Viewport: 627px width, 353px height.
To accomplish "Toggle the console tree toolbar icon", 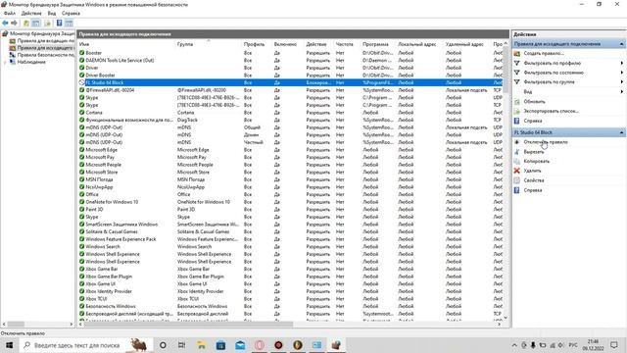I will point(36,24).
